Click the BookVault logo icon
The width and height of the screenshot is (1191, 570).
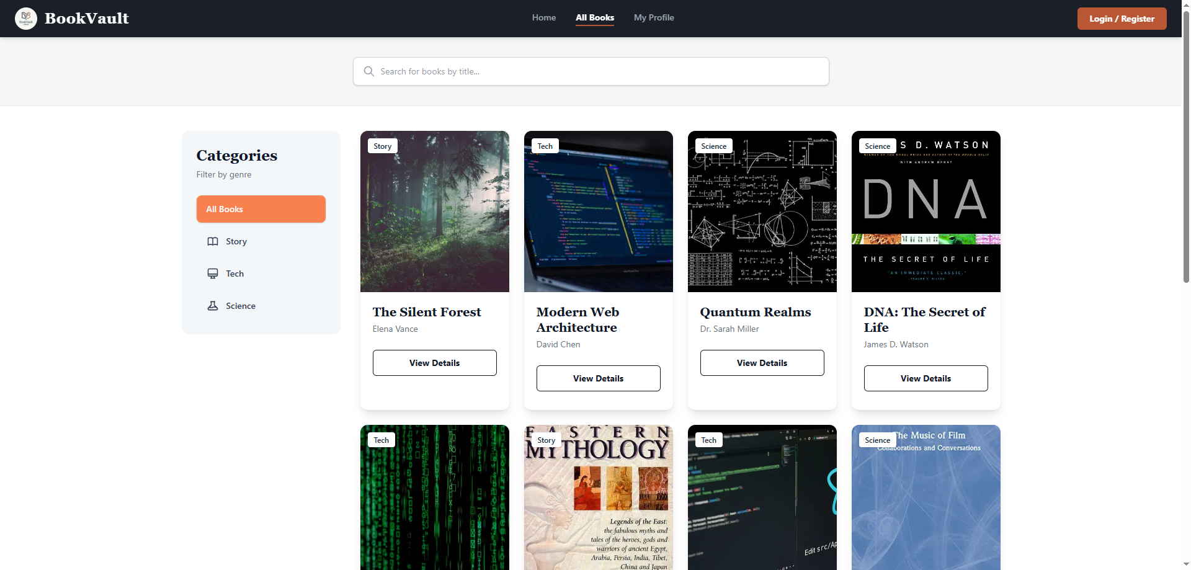[26, 19]
